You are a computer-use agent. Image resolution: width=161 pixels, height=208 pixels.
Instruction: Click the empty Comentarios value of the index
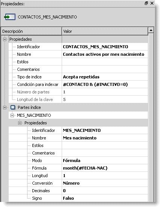point(105,69)
